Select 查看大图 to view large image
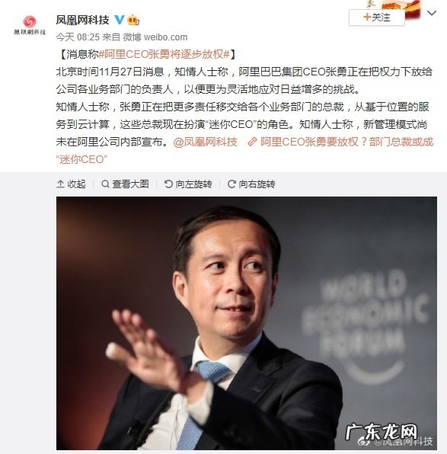The image size is (447, 454). [x=130, y=184]
